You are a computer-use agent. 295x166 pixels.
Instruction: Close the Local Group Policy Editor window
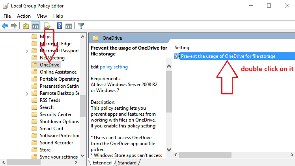coord(287,6)
